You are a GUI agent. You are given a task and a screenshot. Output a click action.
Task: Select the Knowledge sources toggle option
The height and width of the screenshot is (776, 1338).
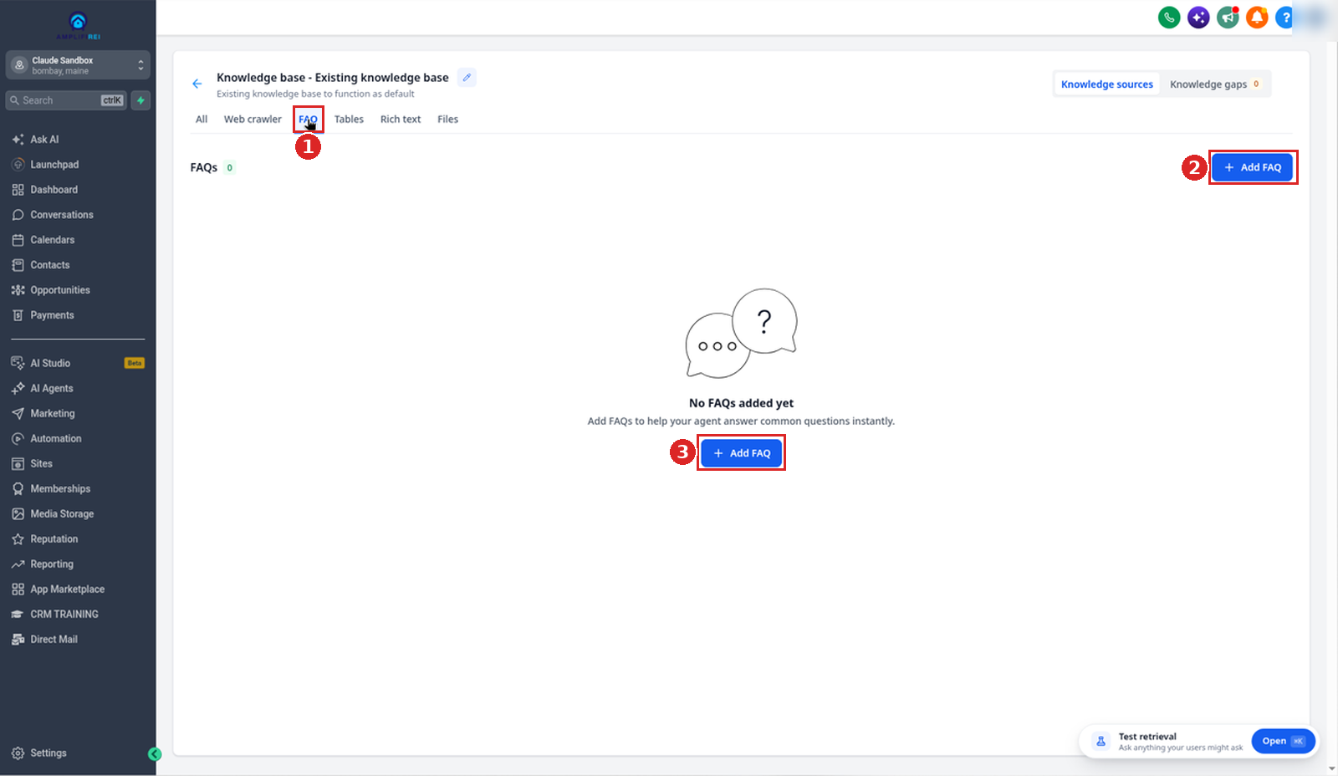click(1107, 84)
